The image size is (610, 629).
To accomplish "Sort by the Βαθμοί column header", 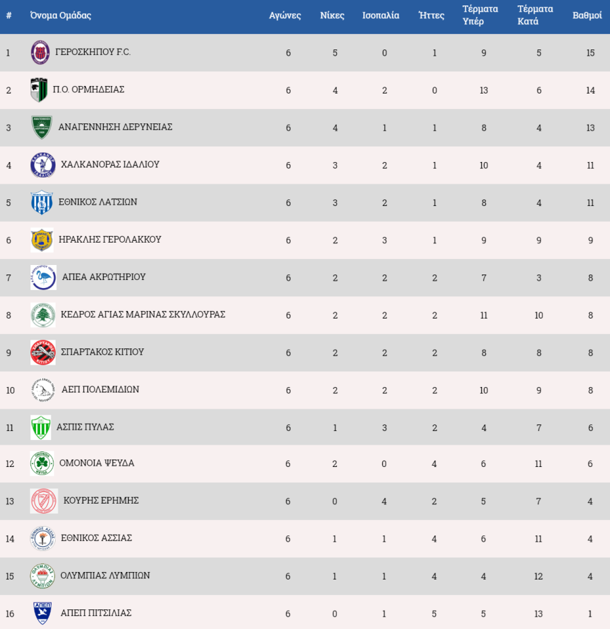I will click(587, 15).
